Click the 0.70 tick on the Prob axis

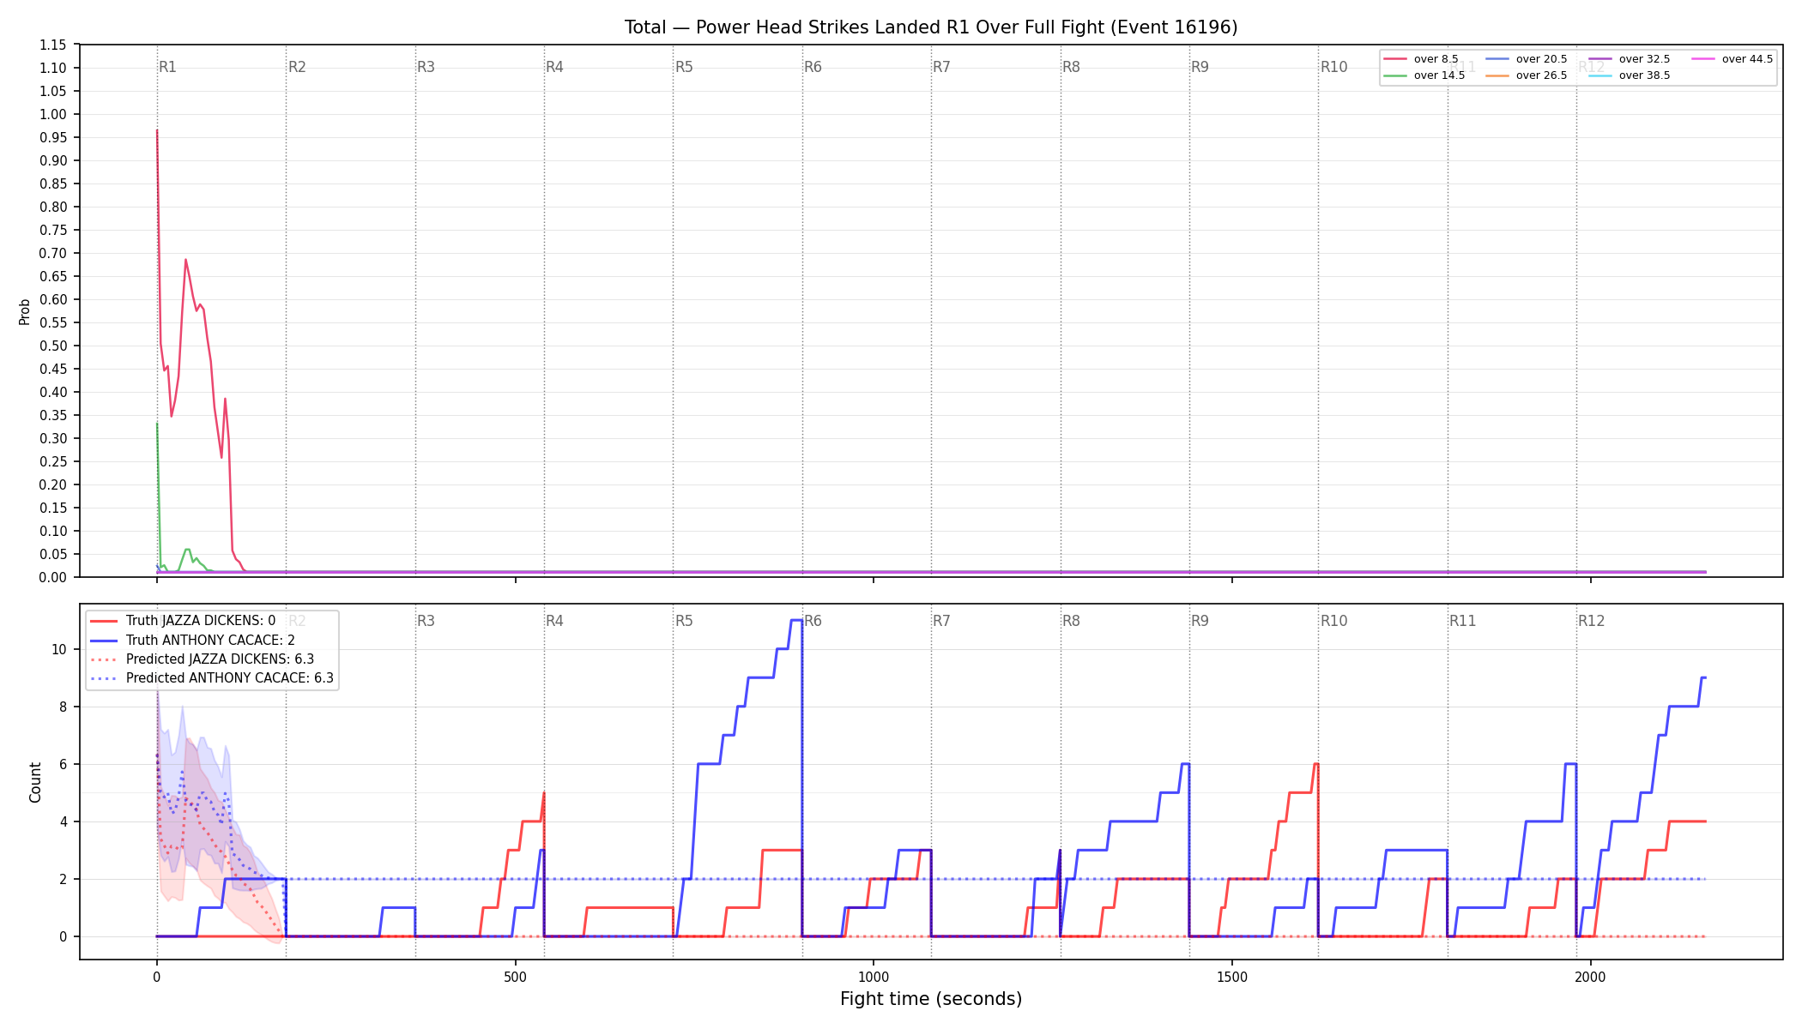(53, 253)
